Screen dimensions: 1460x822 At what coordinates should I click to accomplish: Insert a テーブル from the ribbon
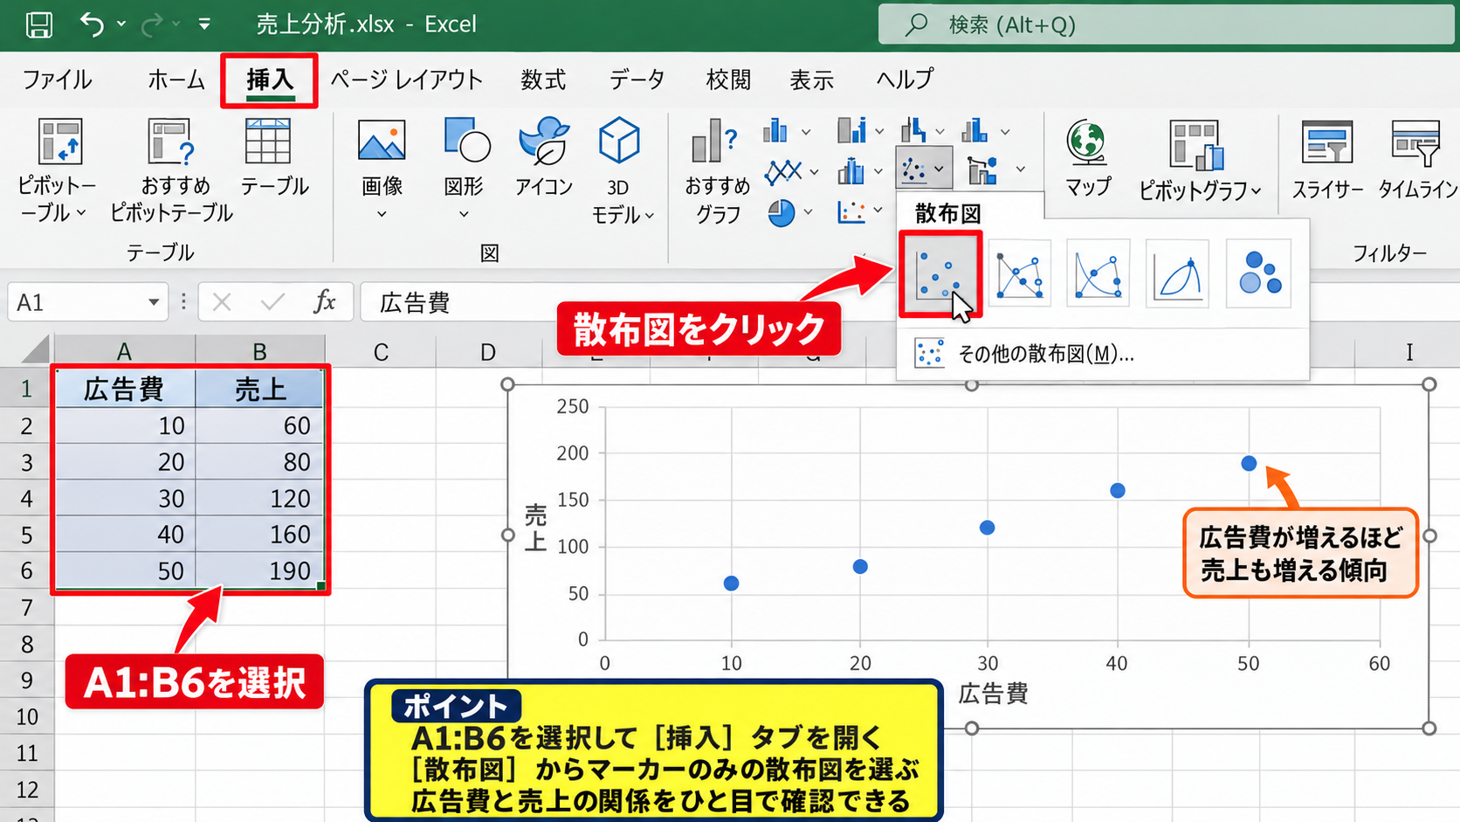pyautogui.click(x=268, y=142)
